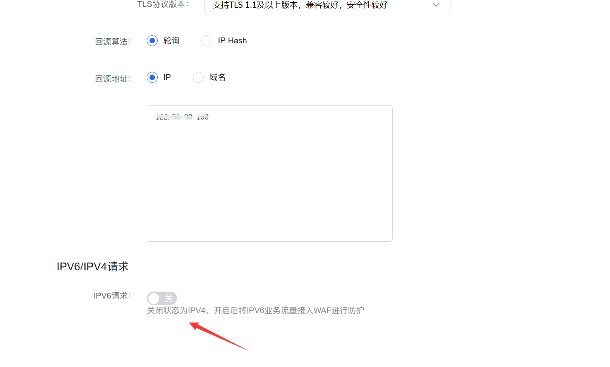Click the 回源算法 label
Viewport: 610px width, 367px height.
click(113, 41)
